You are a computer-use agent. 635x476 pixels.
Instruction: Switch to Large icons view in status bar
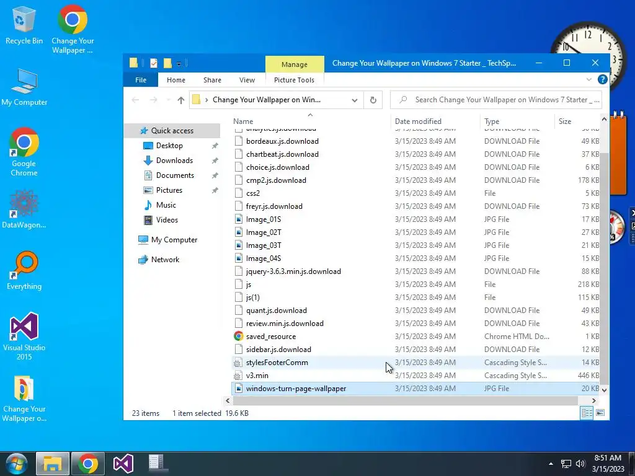coord(600,413)
